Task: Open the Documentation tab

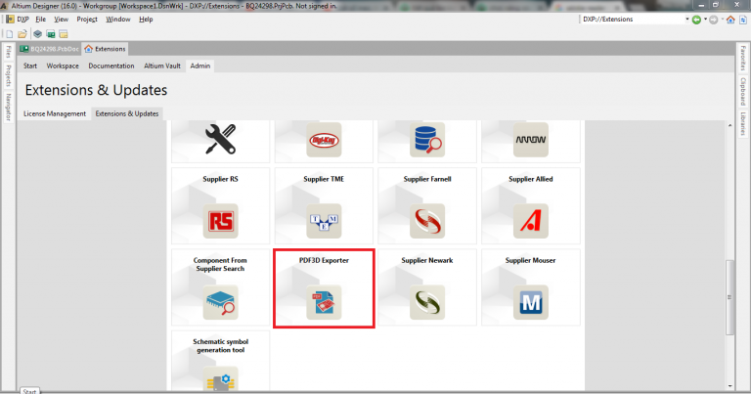Action: click(111, 66)
